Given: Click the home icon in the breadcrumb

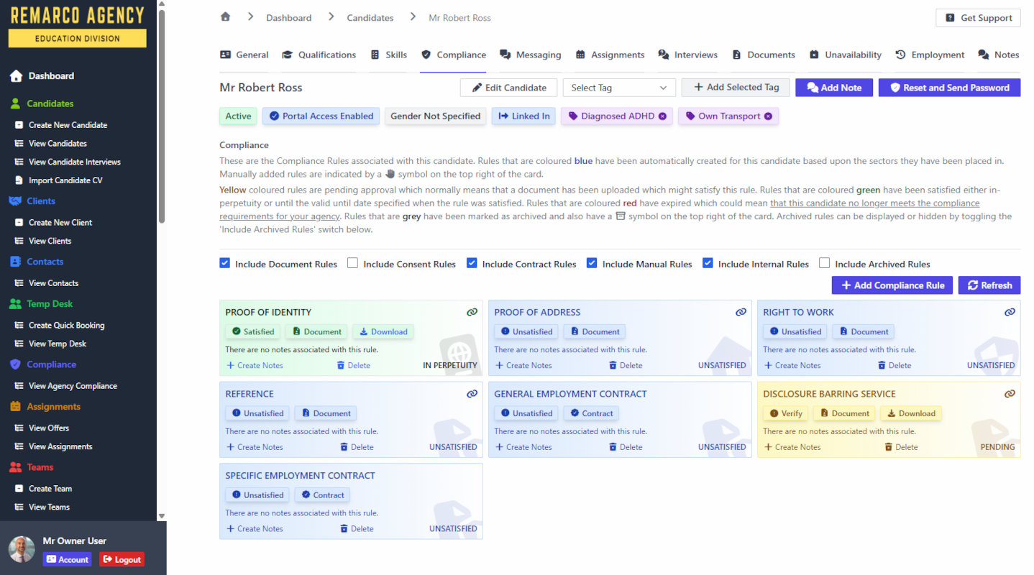Looking at the screenshot, I should tap(226, 17).
